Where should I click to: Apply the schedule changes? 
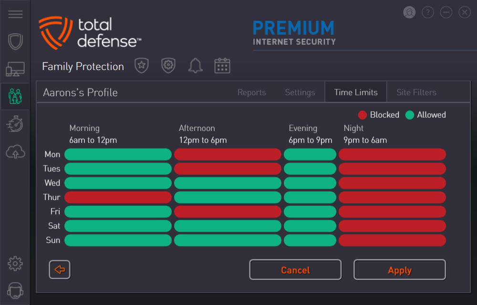(x=399, y=270)
